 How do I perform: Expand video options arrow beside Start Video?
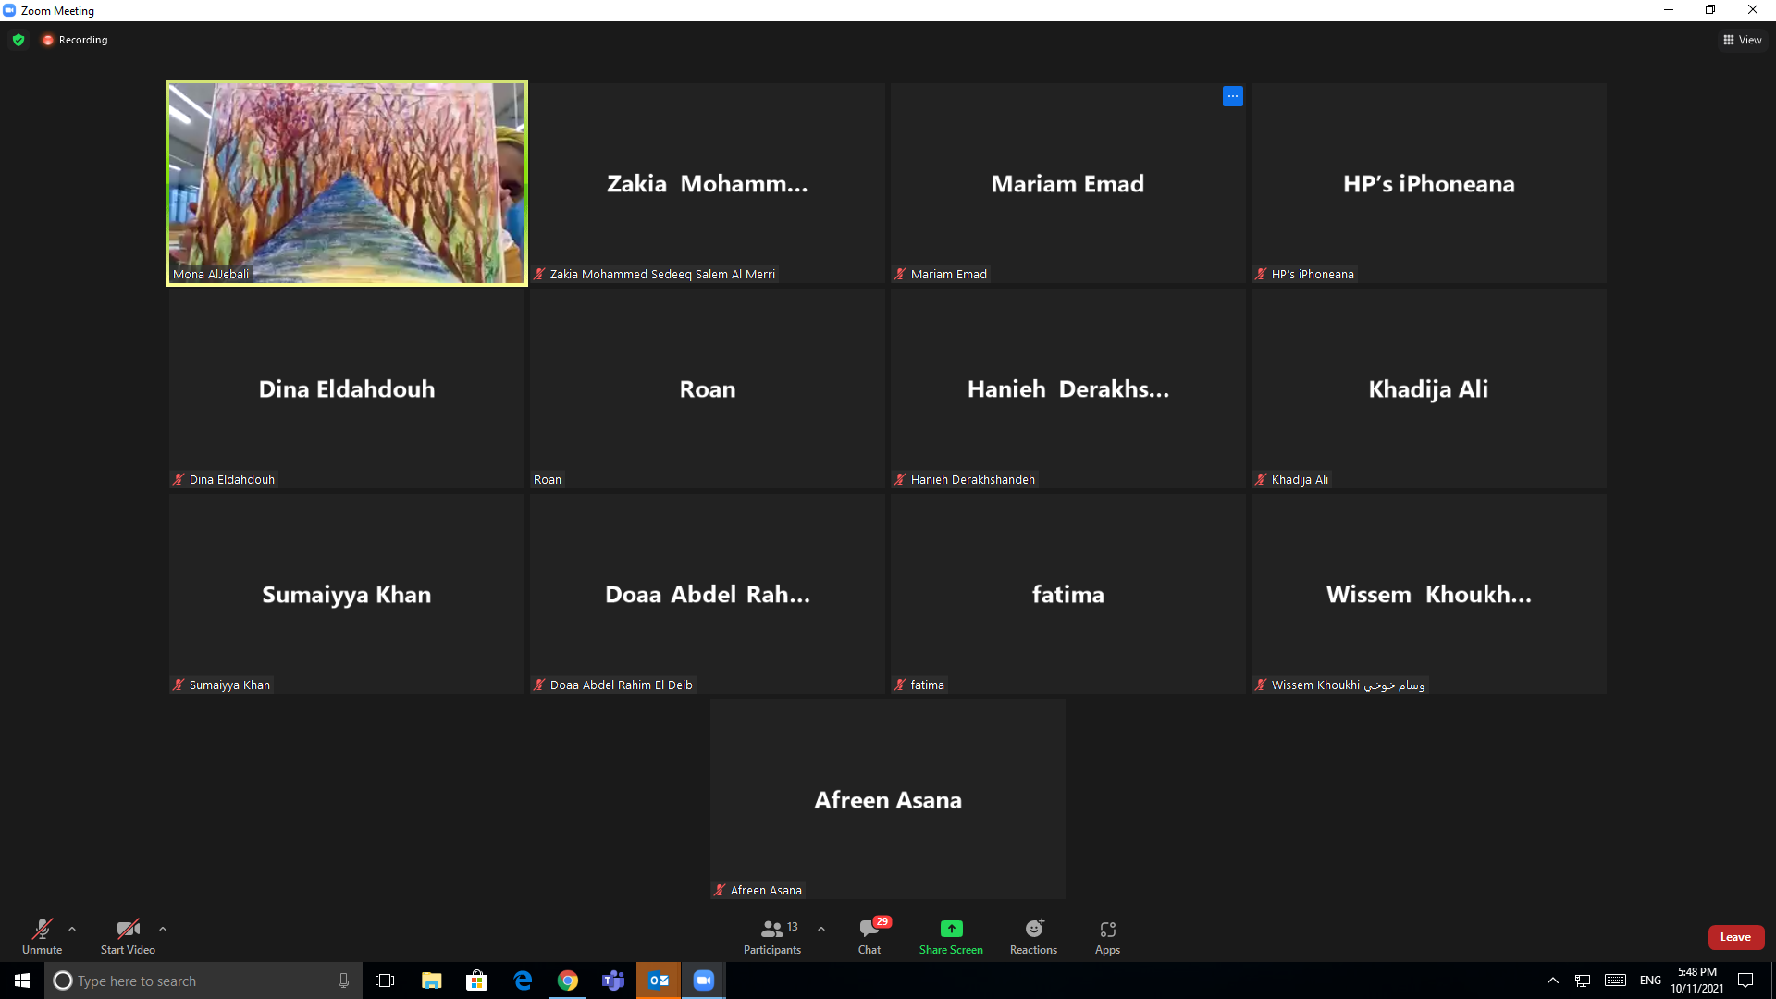tap(163, 929)
